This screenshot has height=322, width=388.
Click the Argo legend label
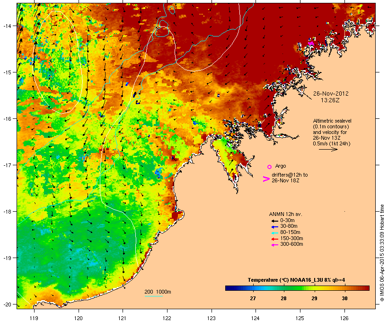pyautogui.click(x=281, y=166)
